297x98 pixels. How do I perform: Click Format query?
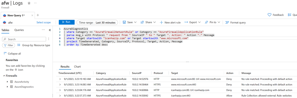[x=236, y=22]
